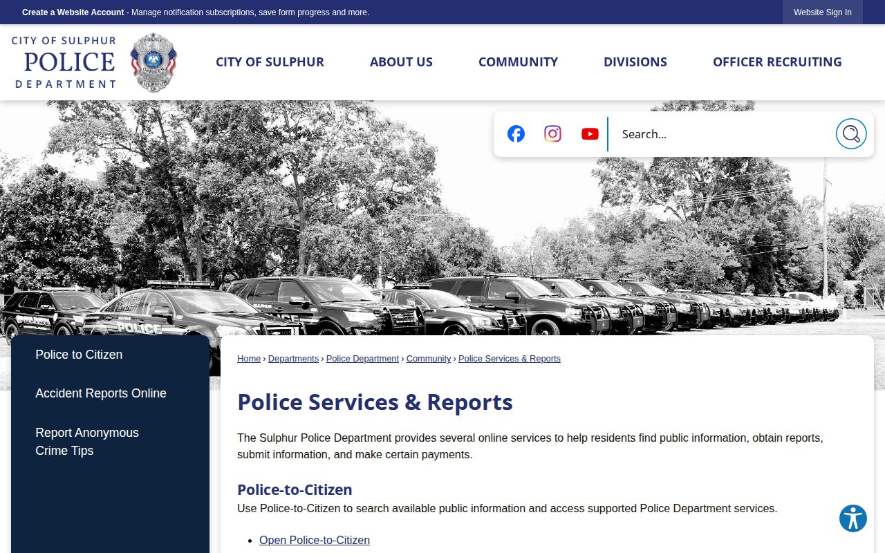Open the Community menu
This screenshot has width=885, height=553.
point(518,62)
